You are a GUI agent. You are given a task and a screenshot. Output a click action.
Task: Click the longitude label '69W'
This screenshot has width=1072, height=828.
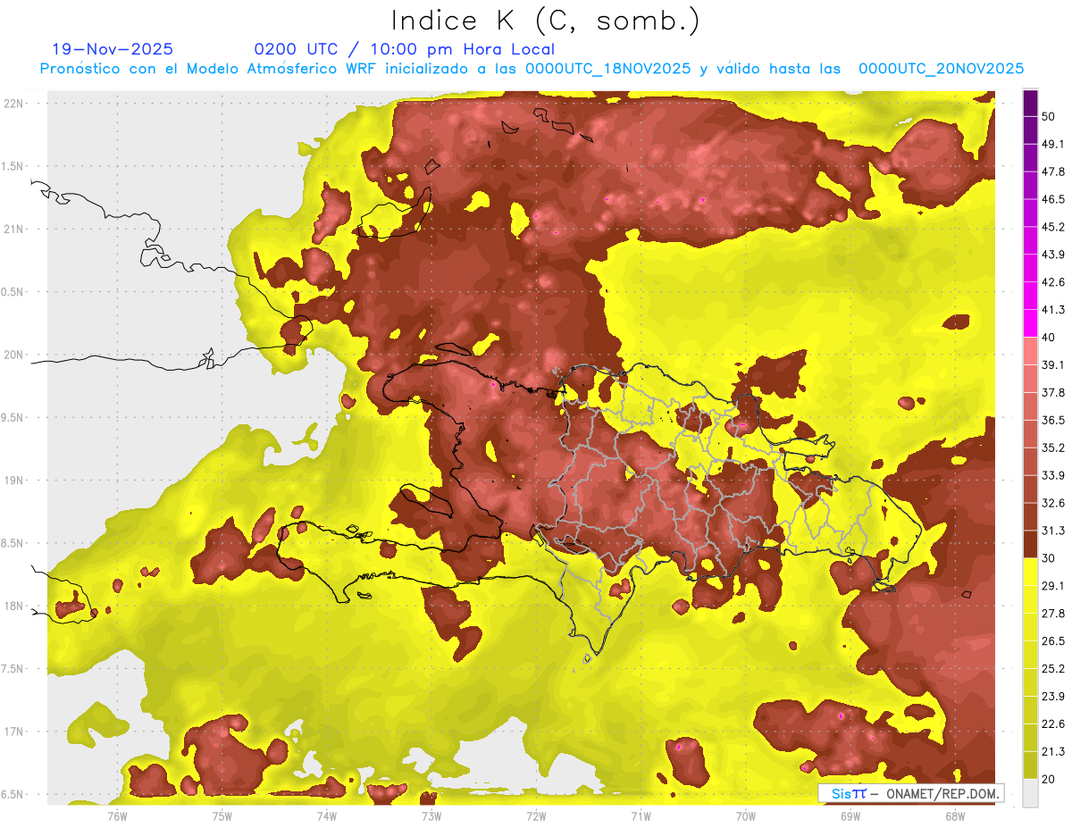pyautogui.click(x=850, y=815)
